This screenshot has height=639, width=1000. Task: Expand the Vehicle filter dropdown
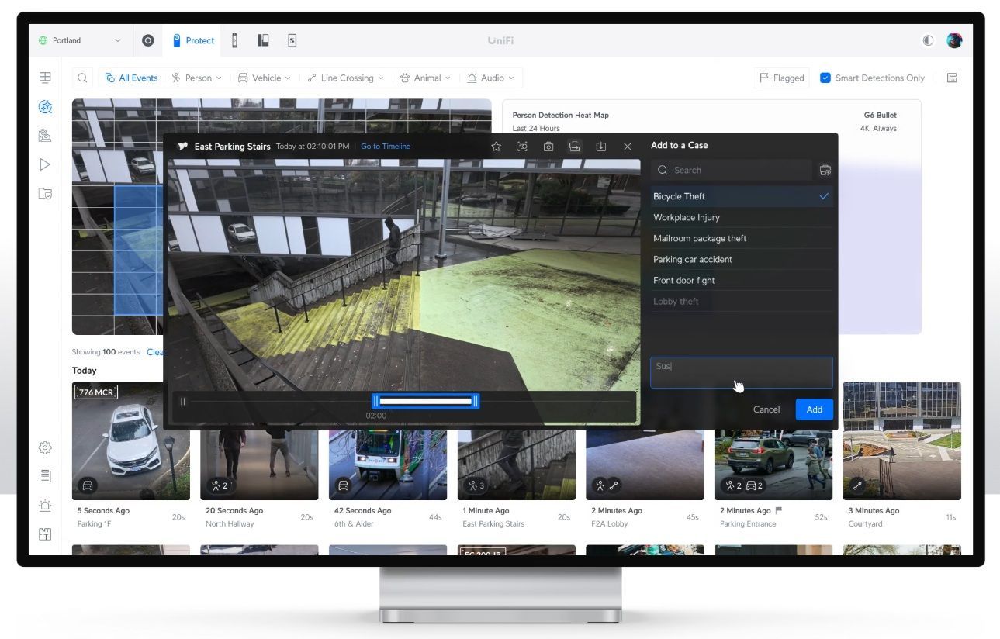(x=265, y=78)
